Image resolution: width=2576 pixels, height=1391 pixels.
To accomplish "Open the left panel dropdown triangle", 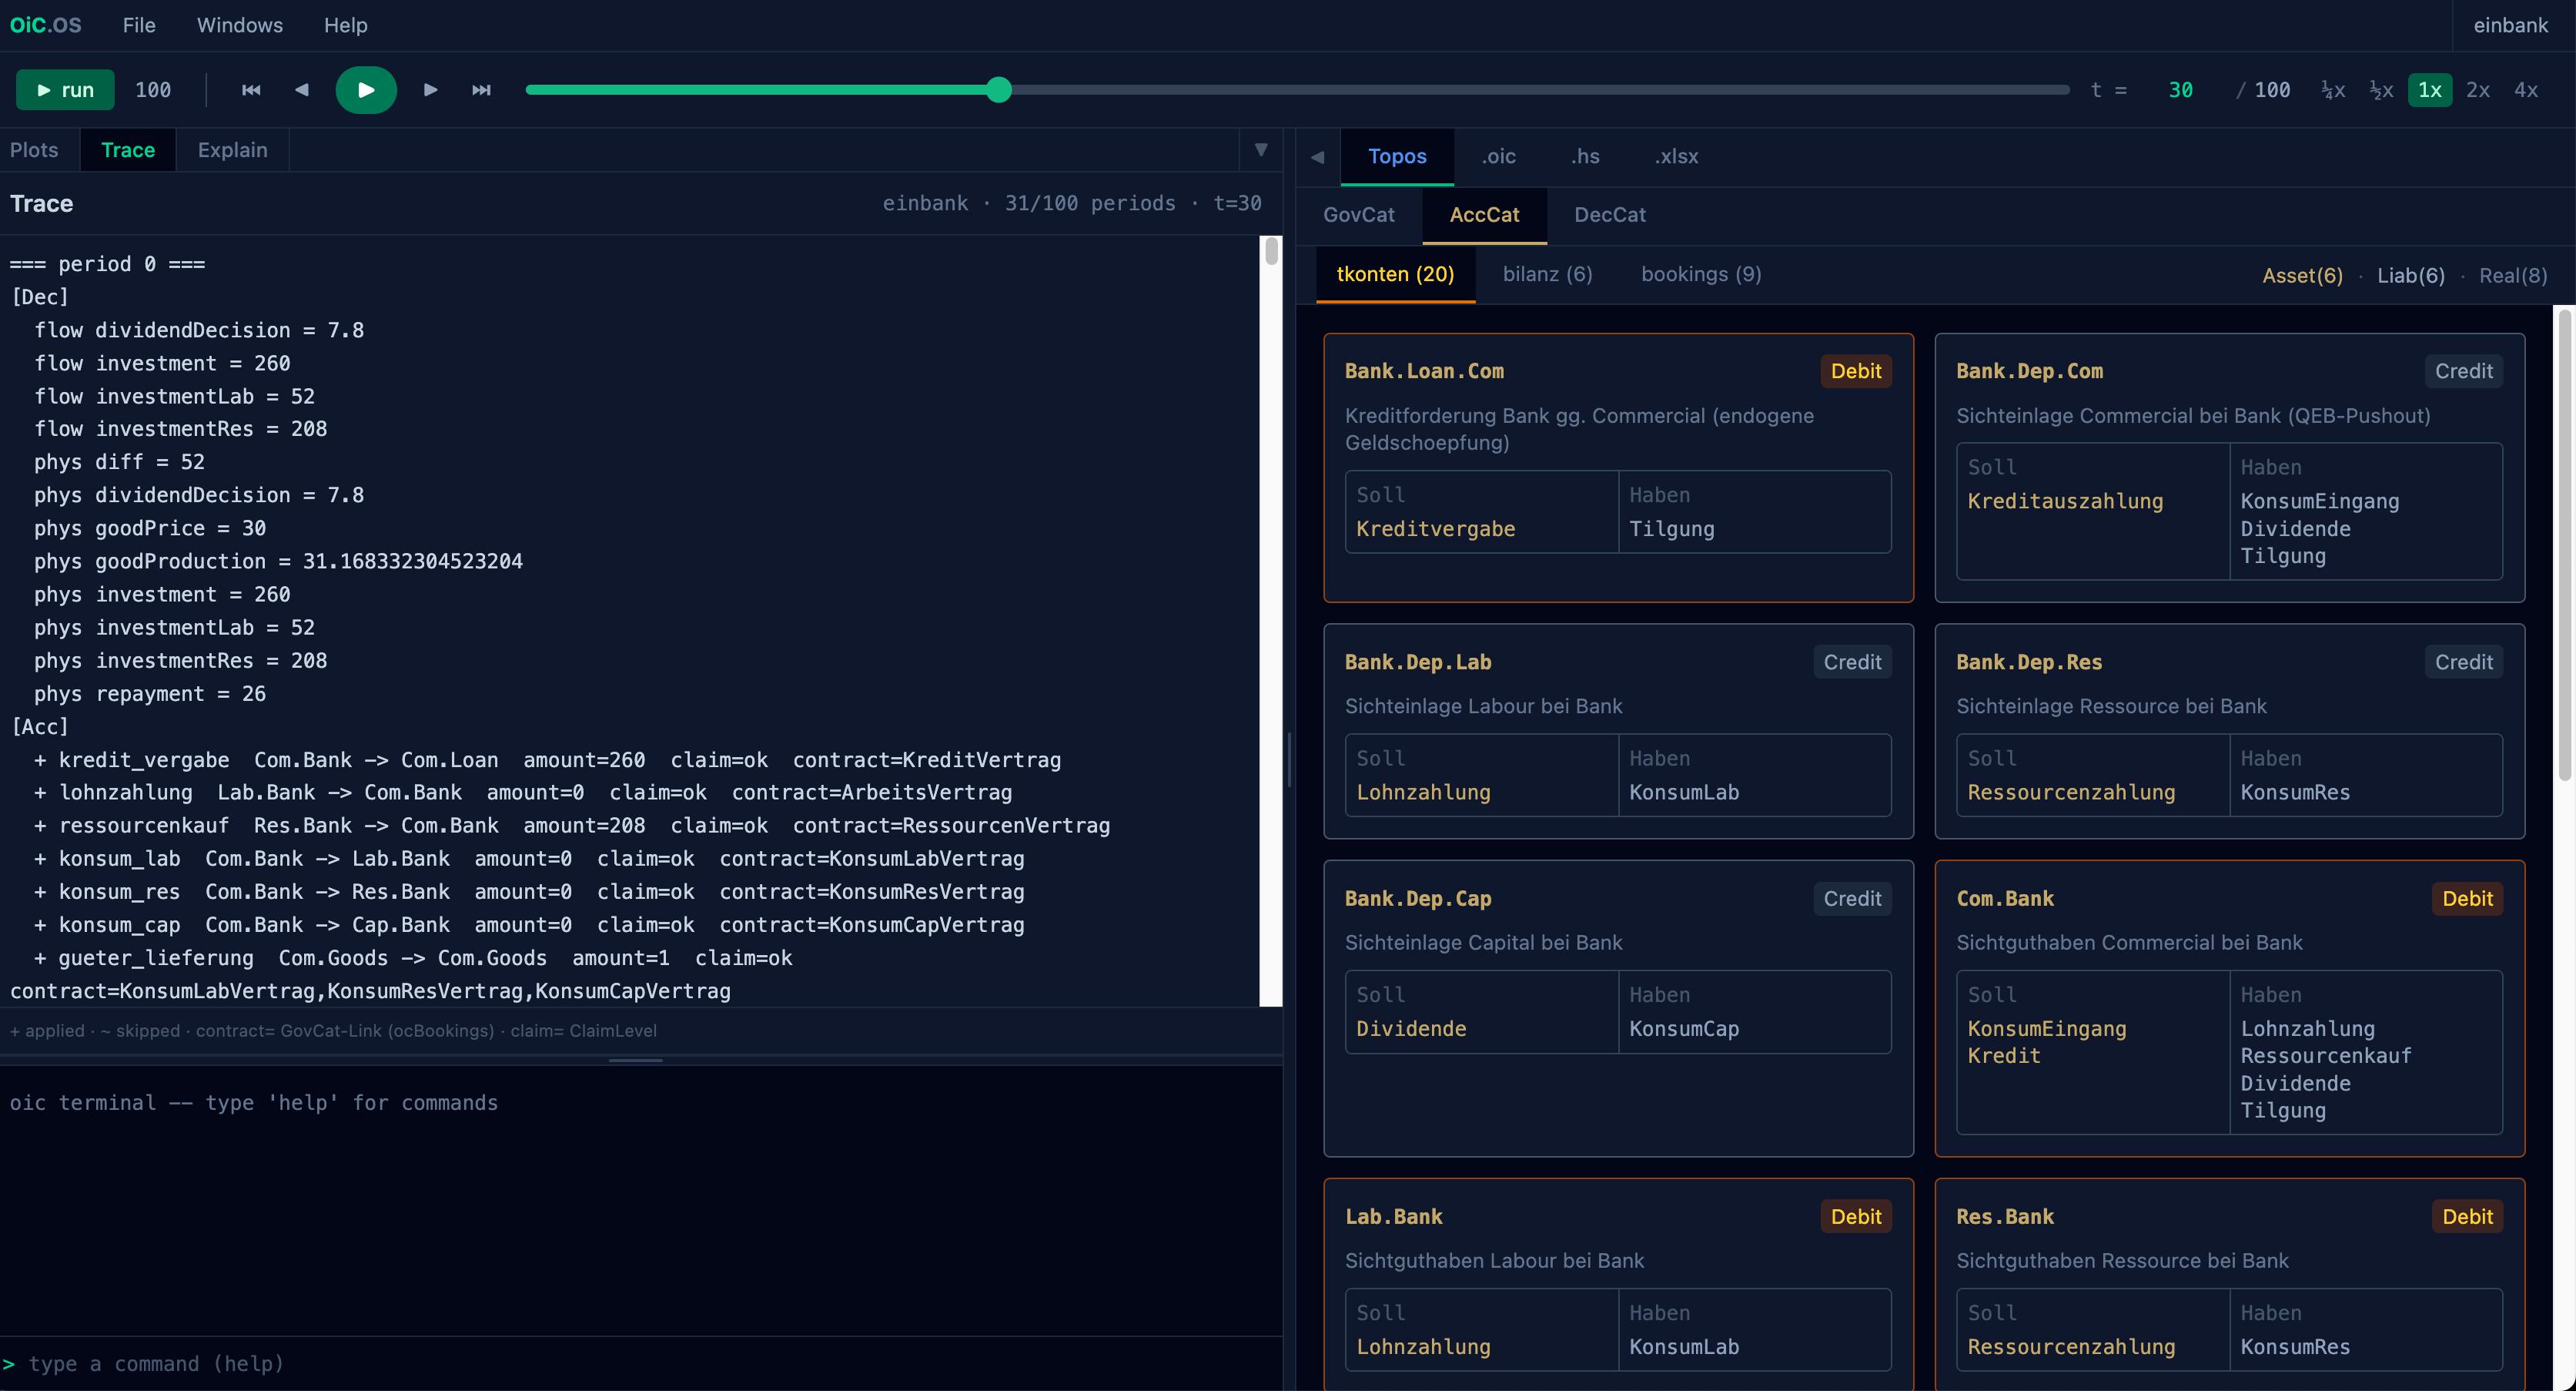I will pos(1261,150).
